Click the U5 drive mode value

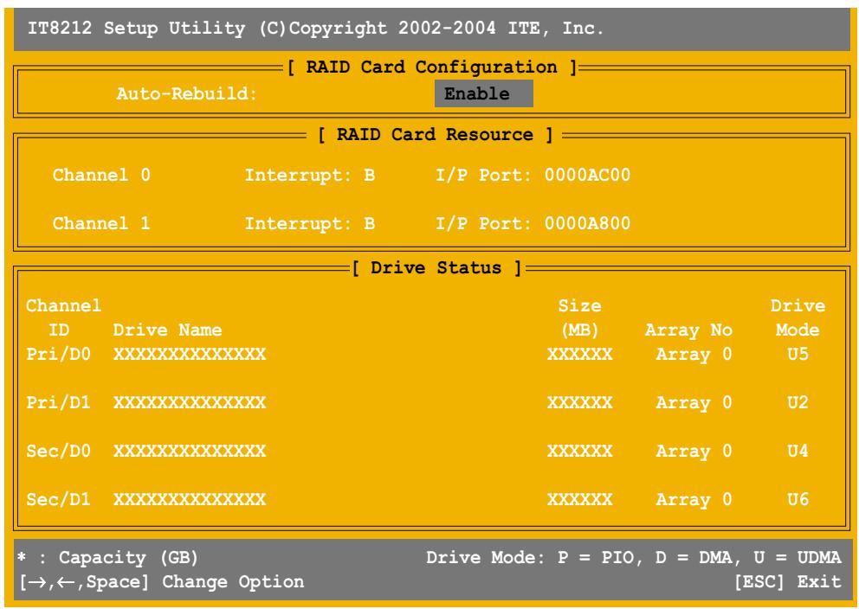pyautogui.click(x=798, y=354)
